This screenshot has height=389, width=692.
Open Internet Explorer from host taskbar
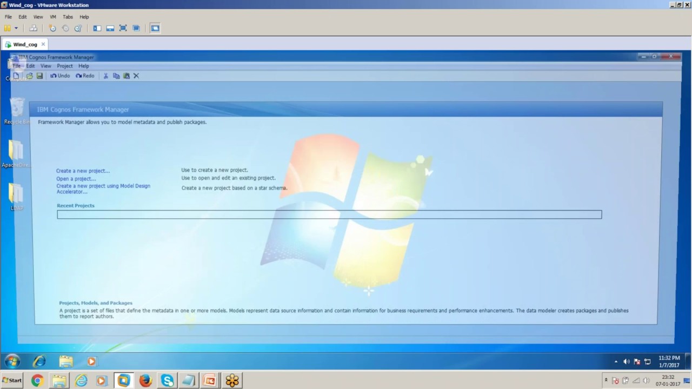(81, 380)
